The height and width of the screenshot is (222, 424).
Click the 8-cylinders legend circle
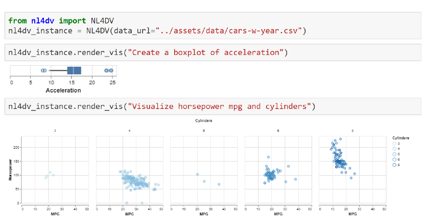point(394,164)
